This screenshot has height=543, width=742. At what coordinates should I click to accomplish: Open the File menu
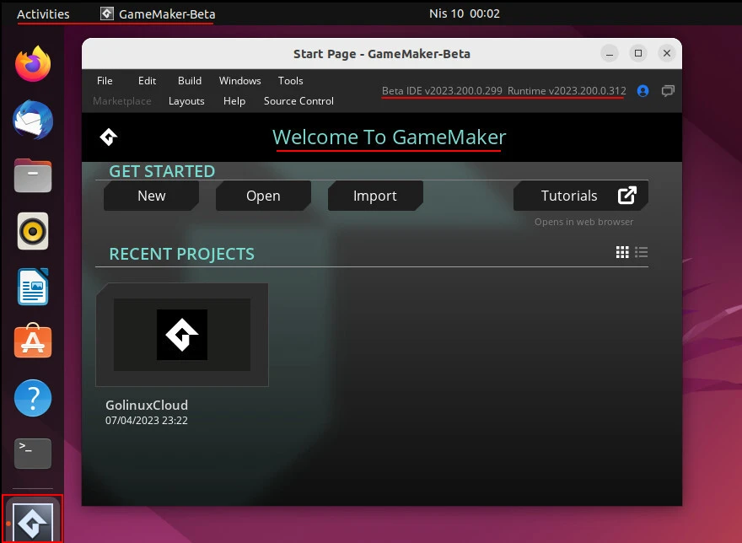tap(105, 80)
